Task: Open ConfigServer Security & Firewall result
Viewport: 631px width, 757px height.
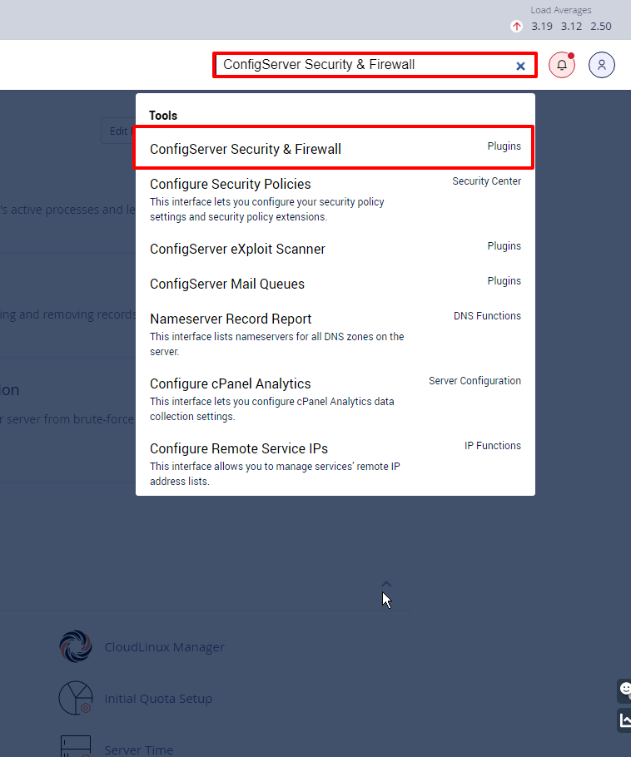Action: pos(334,148)
